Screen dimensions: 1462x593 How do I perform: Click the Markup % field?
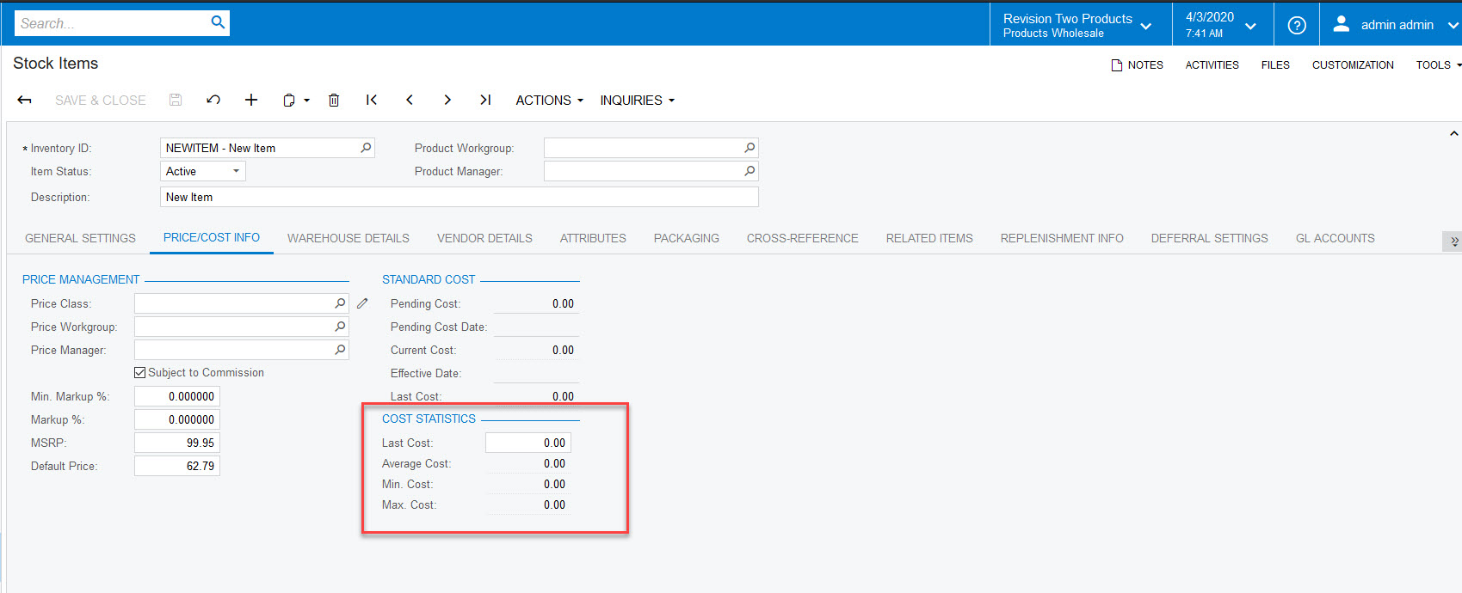tap(176, 419)
